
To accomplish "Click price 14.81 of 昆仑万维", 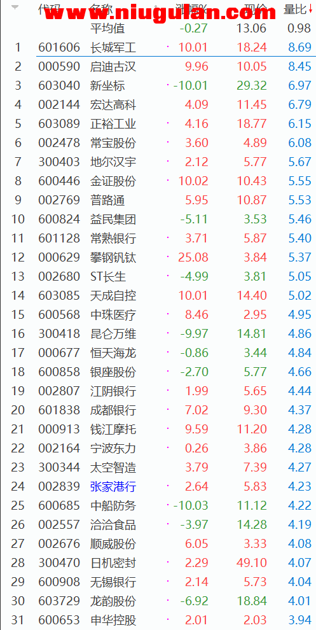I will click(x=252, y=334).
